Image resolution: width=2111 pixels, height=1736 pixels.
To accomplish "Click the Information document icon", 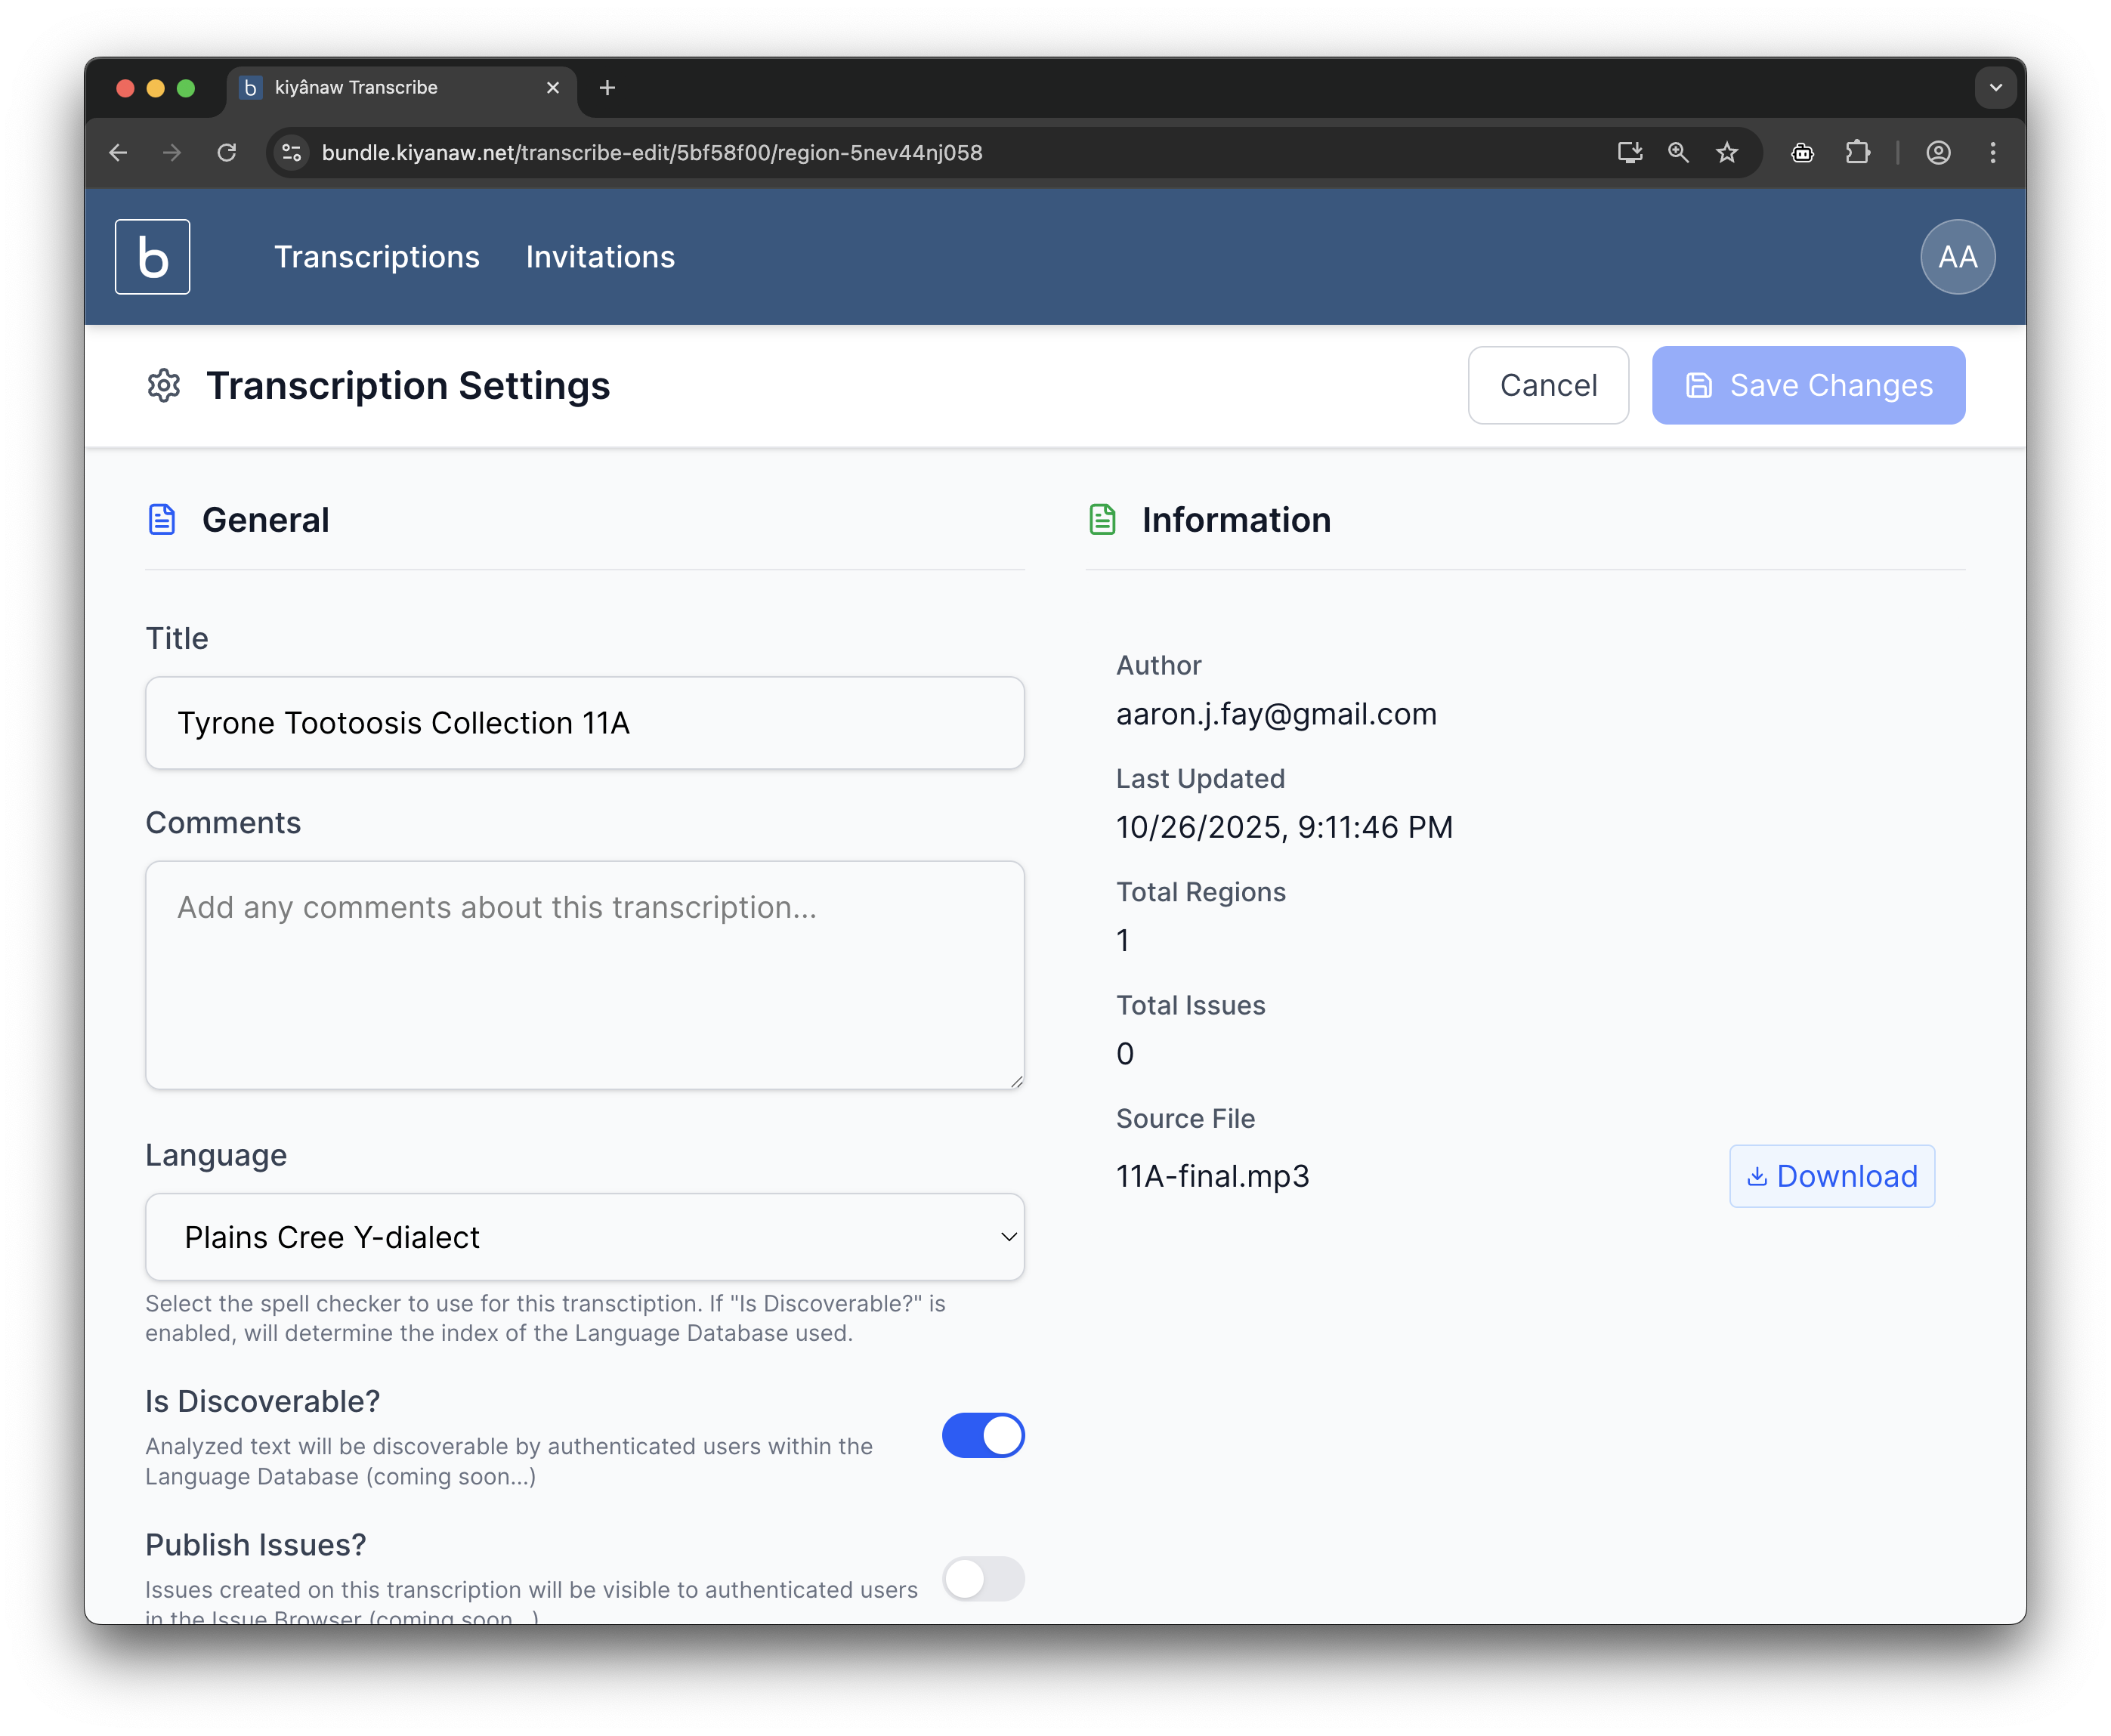I will [x=1102, y=519].
